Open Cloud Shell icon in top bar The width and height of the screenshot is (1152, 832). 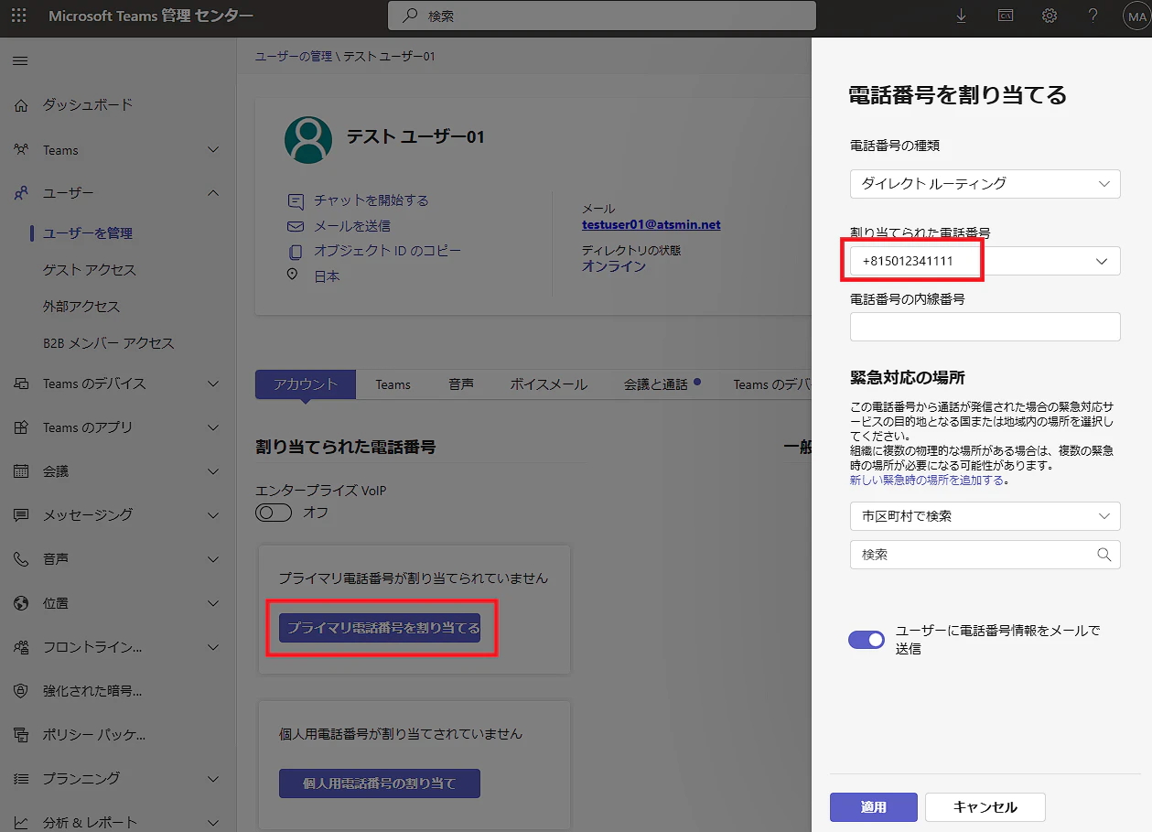coord(1006,16)
